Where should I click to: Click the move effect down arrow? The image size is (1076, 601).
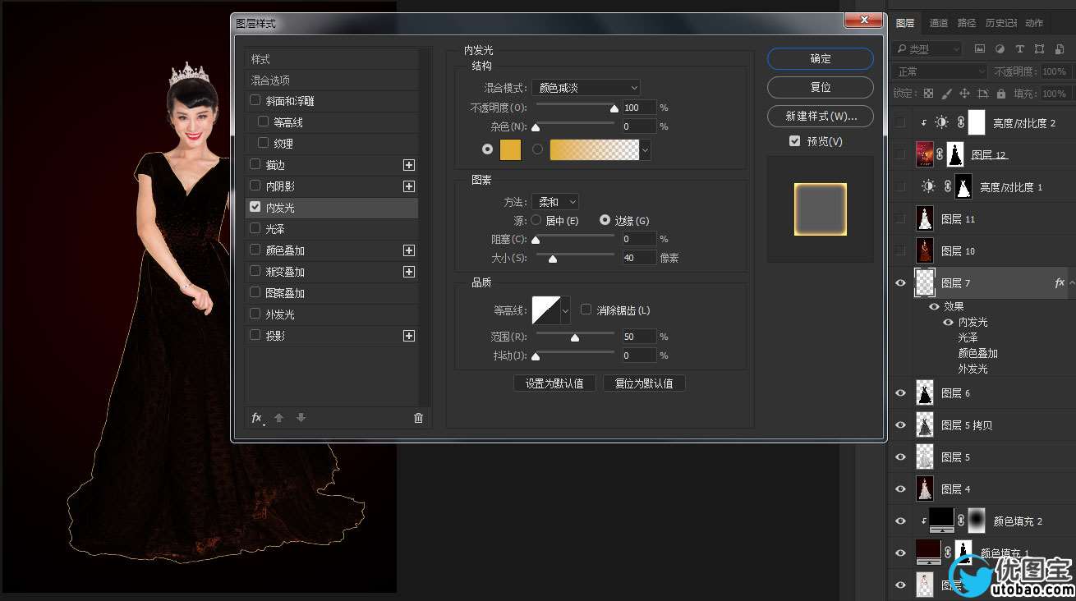[x=301, y=418]
